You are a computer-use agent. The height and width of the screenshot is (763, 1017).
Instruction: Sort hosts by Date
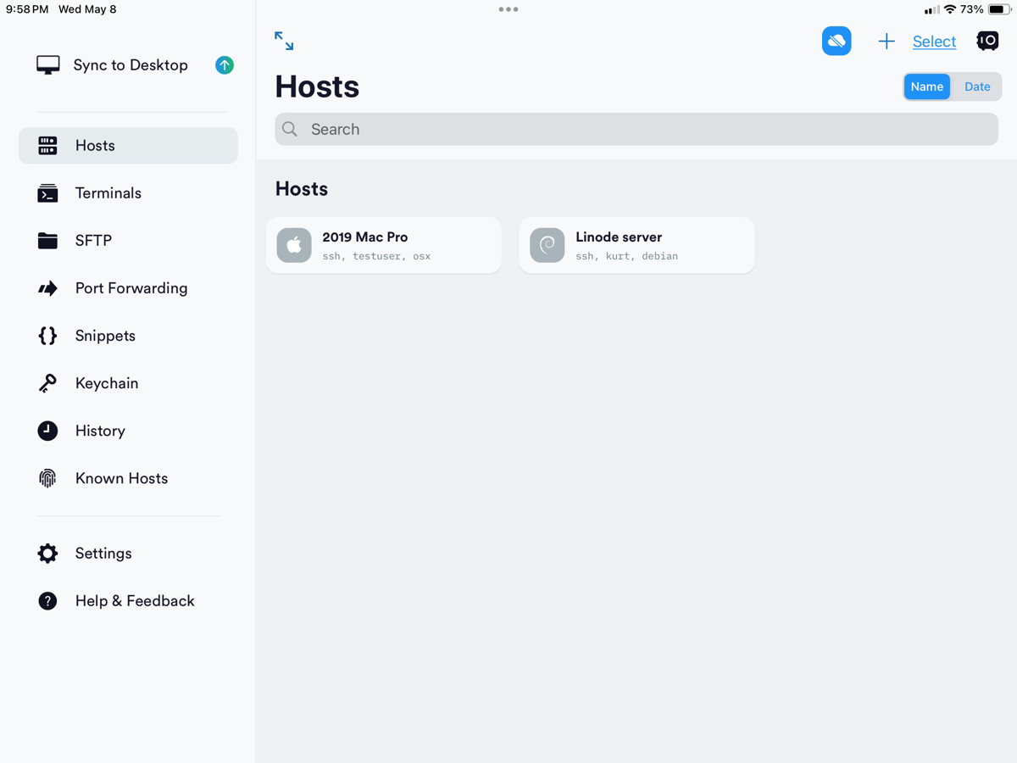[977, 86]
